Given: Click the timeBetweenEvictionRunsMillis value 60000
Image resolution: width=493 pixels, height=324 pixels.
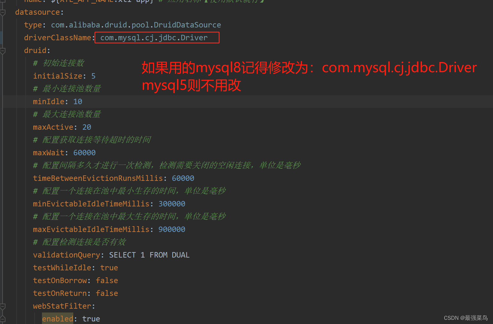Looking at the screenshot, I should 183,178.
